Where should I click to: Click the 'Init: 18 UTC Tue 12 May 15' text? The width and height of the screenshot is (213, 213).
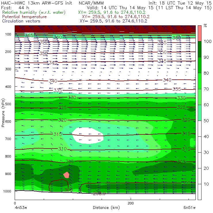coord(180,3)
